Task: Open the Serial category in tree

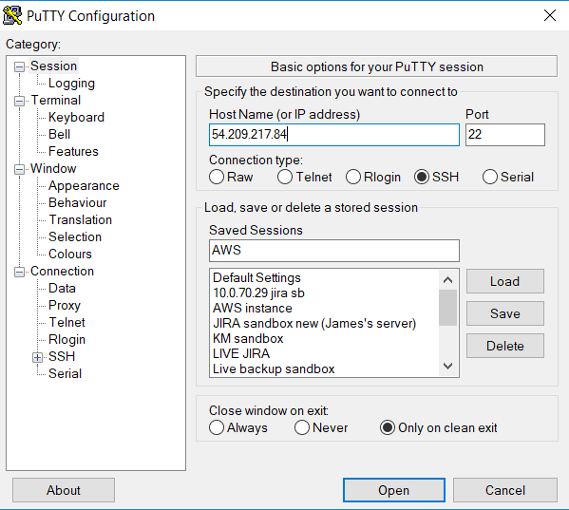Action: click(65, 373)
